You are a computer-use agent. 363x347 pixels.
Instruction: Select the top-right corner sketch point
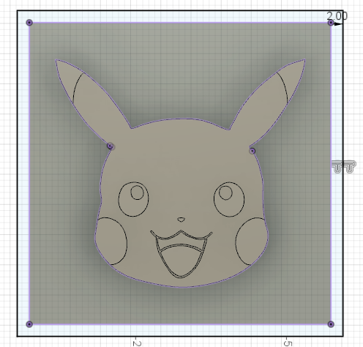tap(331, 23)
